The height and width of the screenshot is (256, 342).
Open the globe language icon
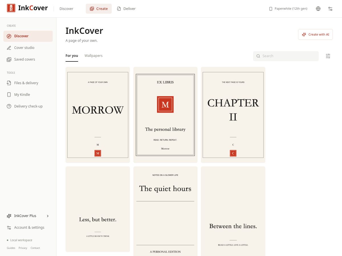pos(318,9)
